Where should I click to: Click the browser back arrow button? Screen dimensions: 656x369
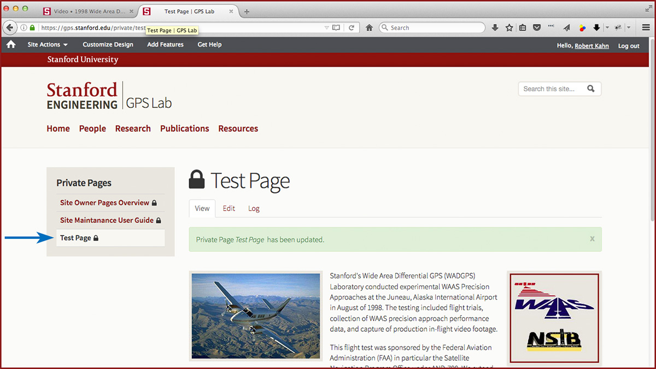[x=10, y=28]
